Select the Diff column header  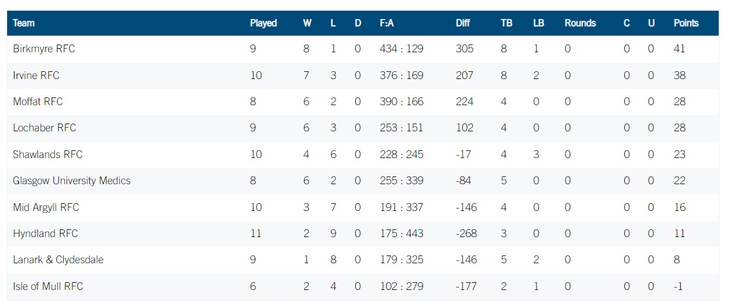[463, 23]
